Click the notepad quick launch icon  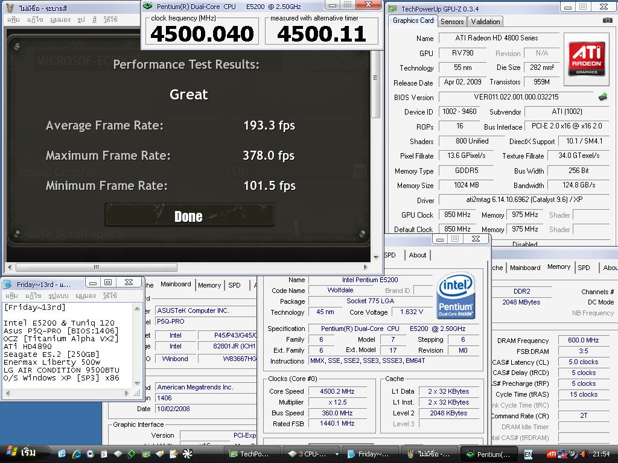coord(104,453)
